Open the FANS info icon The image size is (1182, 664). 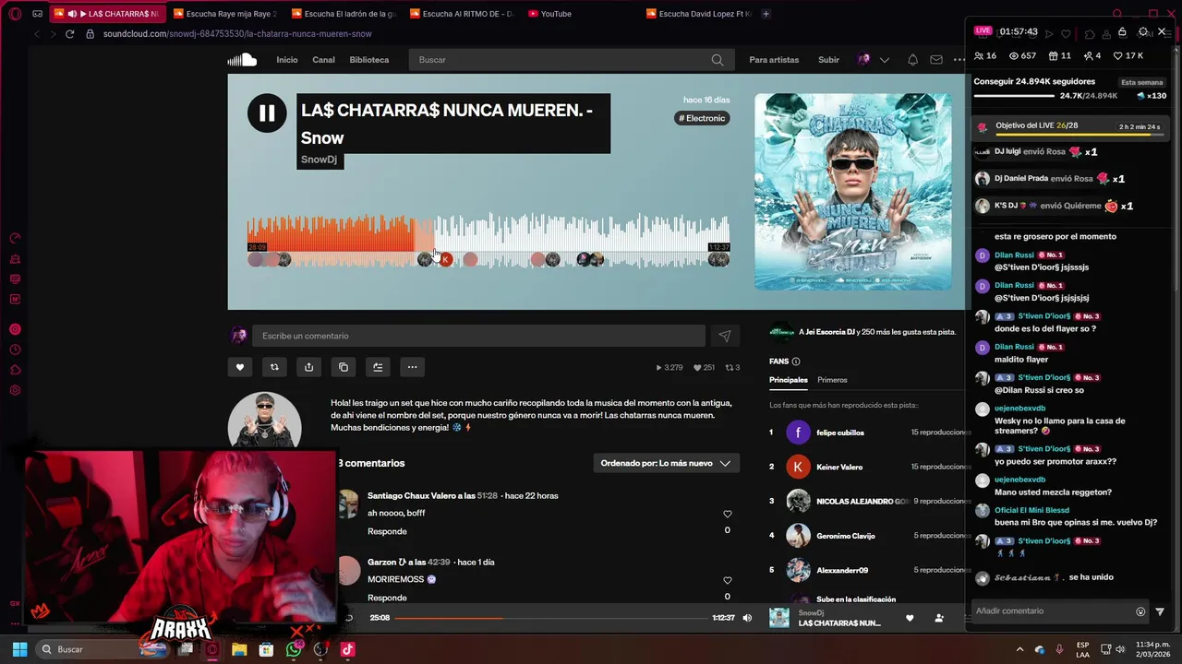[x=796, y=362]
